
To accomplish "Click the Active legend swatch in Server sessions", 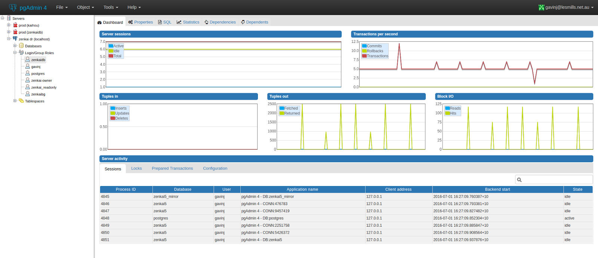I will click(x=111, y=46).
